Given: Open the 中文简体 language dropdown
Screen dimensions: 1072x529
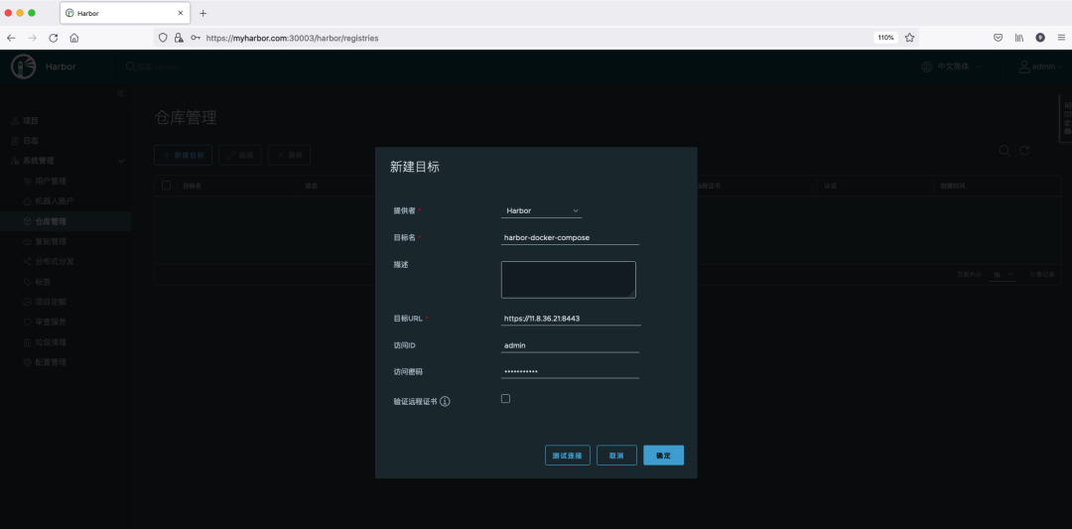Looking at the screenshot, I should point(952,66).
